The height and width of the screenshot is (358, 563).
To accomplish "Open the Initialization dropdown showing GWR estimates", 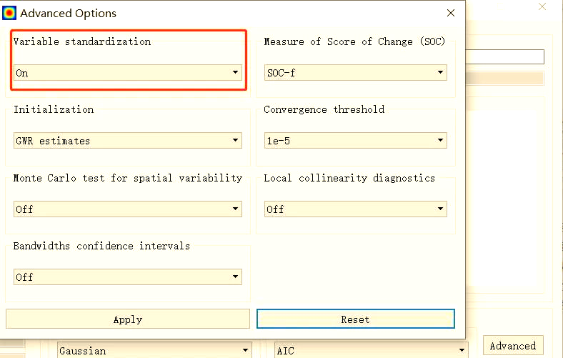I will 128,141.
